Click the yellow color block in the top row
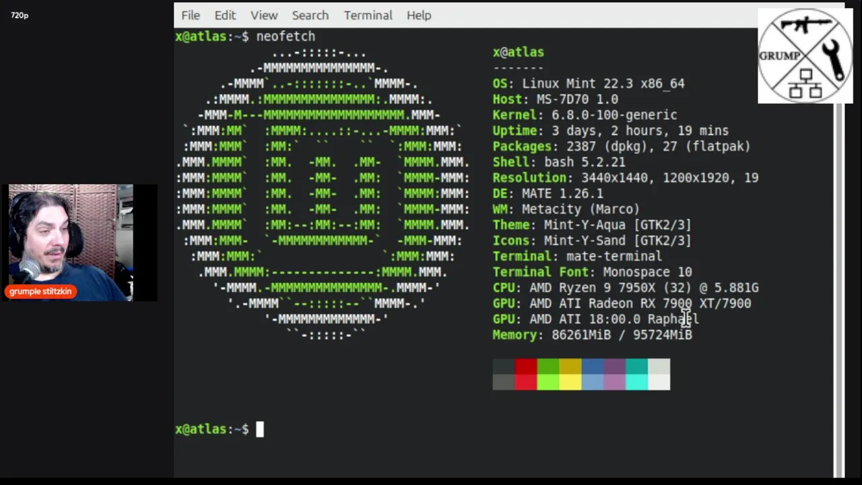 click(570, 366)
